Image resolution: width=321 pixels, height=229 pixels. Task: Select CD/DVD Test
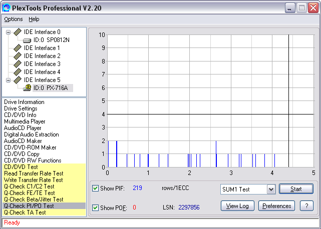point(44,167)
